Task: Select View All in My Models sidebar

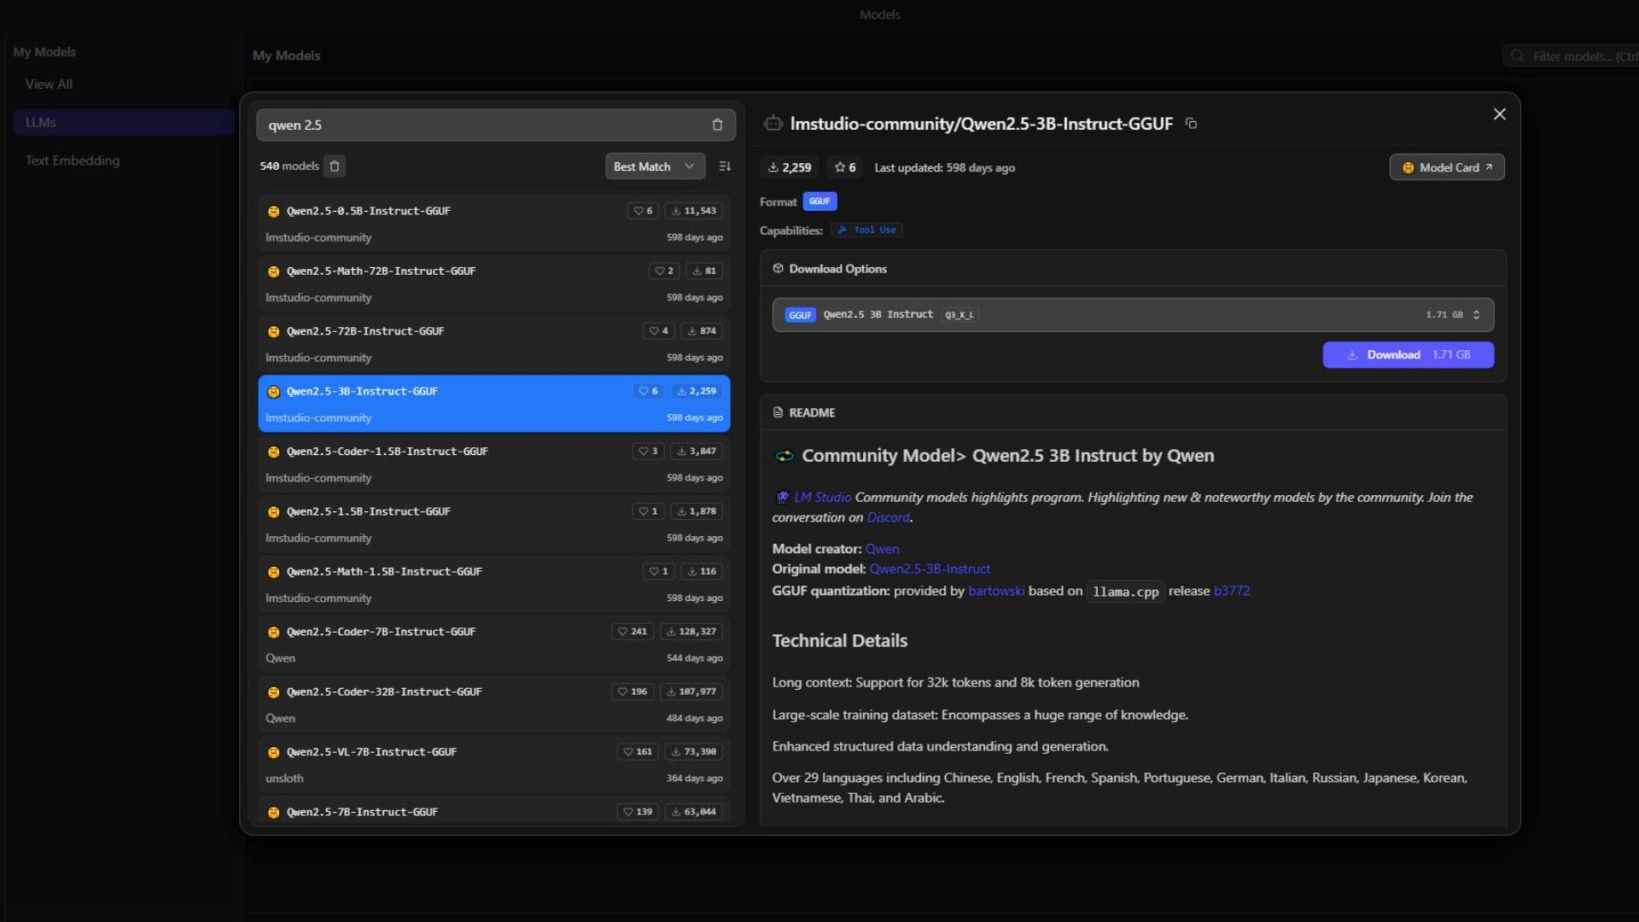Action: (49, 85)
